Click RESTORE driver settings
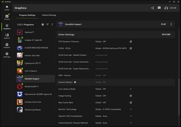This screenshot has width=181, height=127. click(166, 35)
